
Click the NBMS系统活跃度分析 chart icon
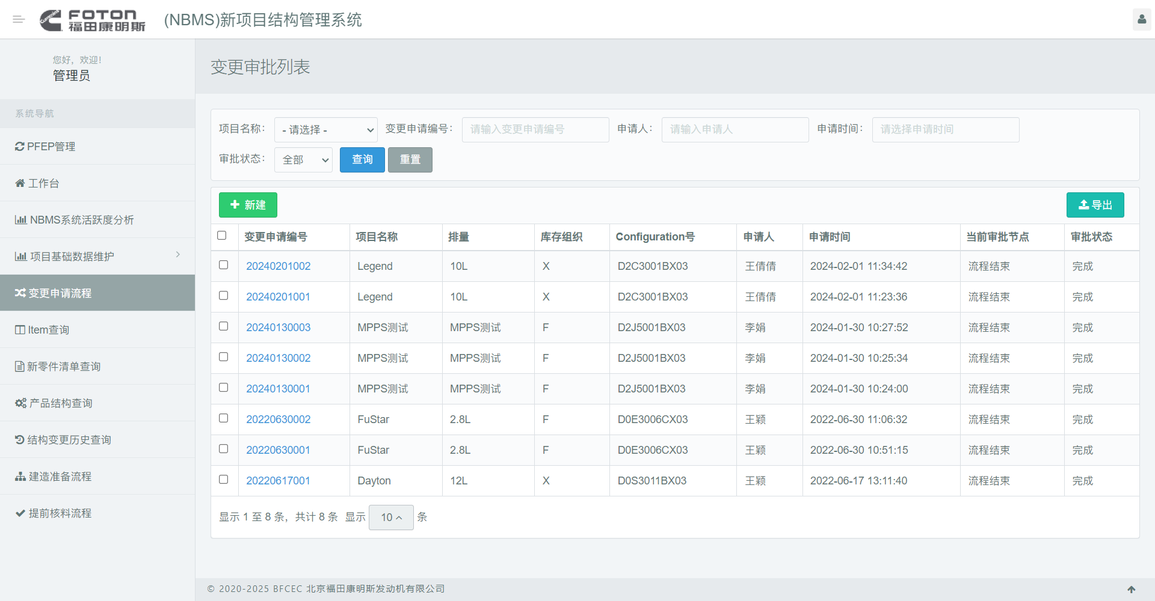pos(21,220)
